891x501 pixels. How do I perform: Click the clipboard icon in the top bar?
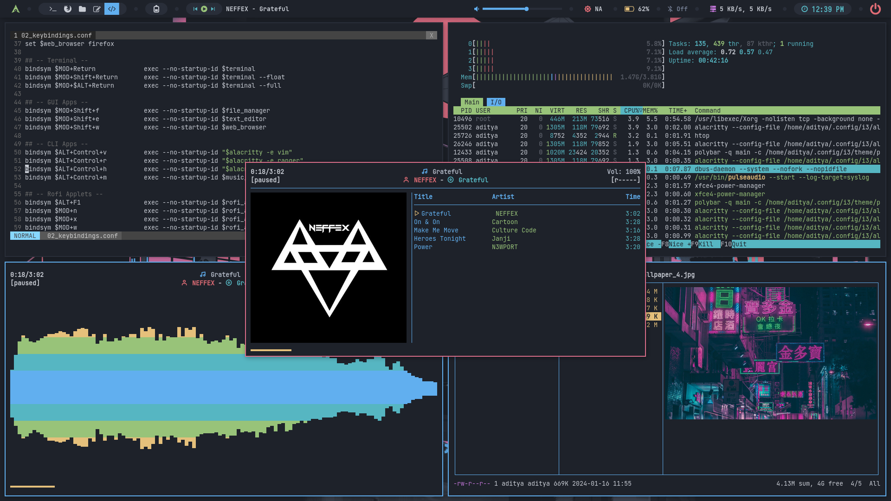pos(156,9)
